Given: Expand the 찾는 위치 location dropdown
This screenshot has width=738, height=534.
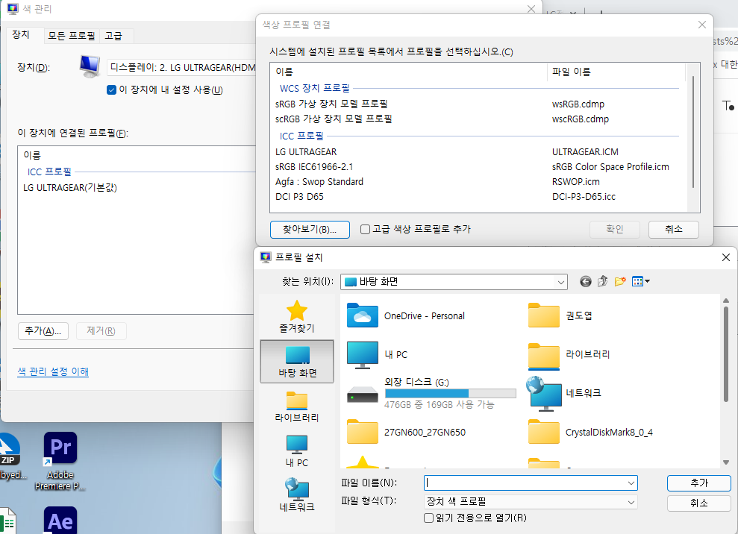Looking at the screenshot, I should 560,282.
